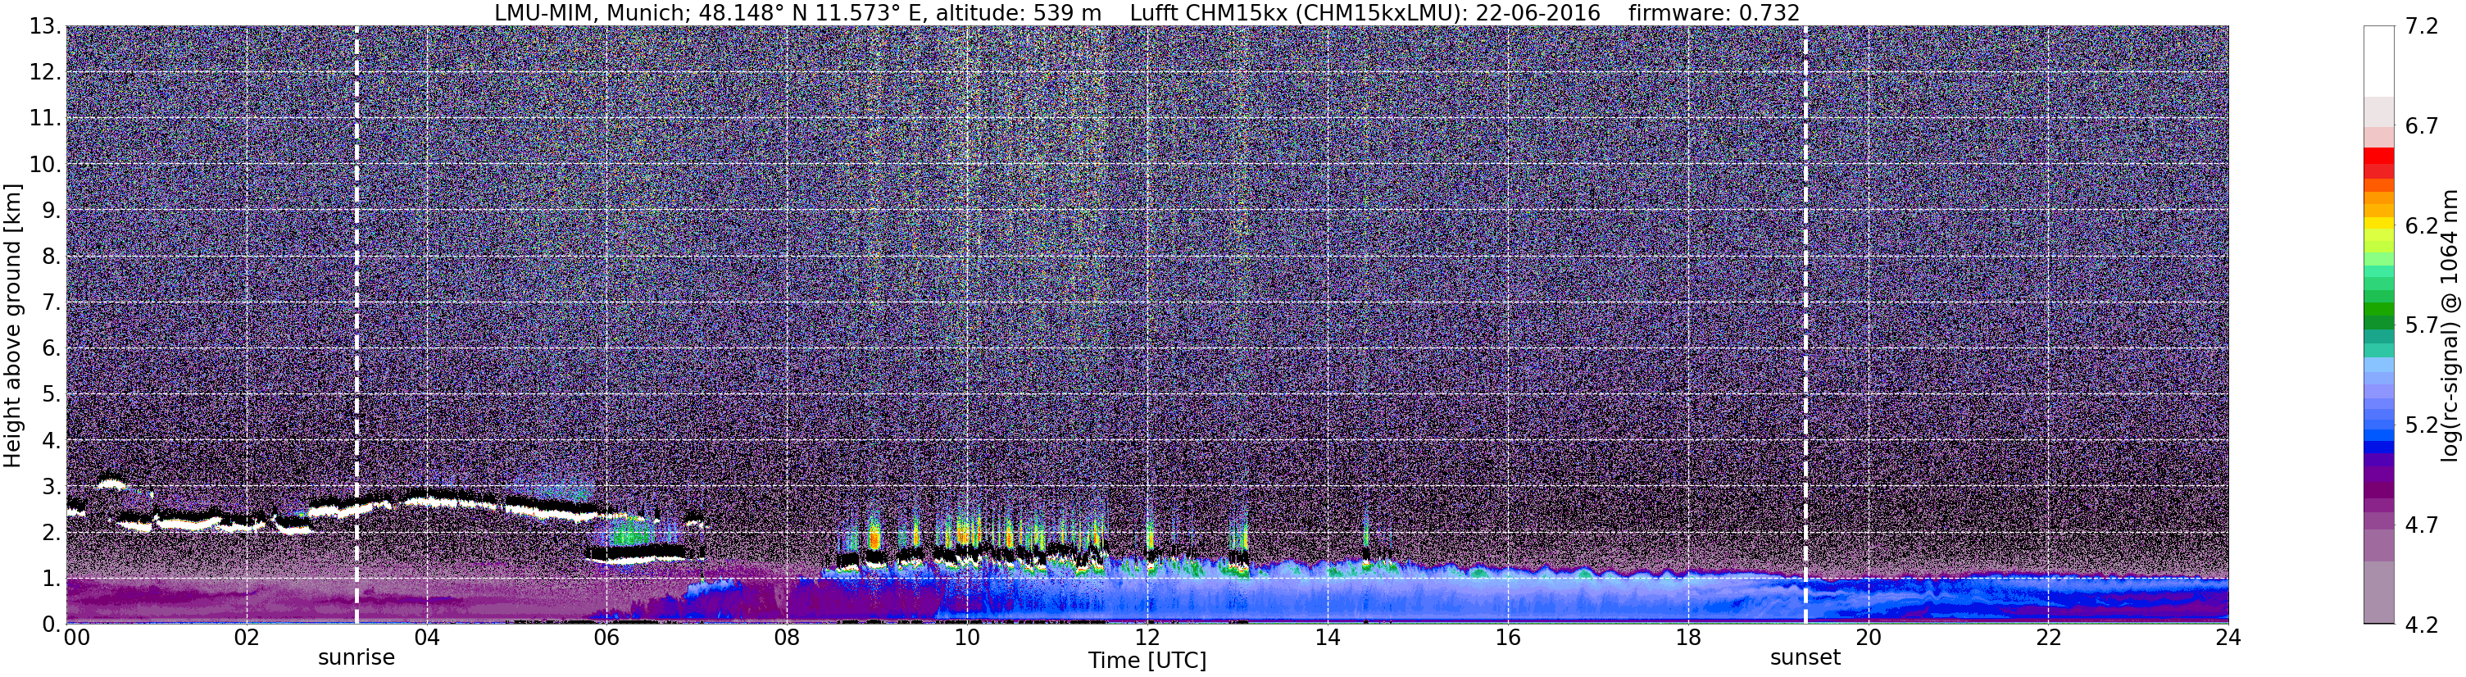Click the y-axis tick label "1."
Image resolution: width=2466 pixels, height=677 pixels.
tap(51, 579)
